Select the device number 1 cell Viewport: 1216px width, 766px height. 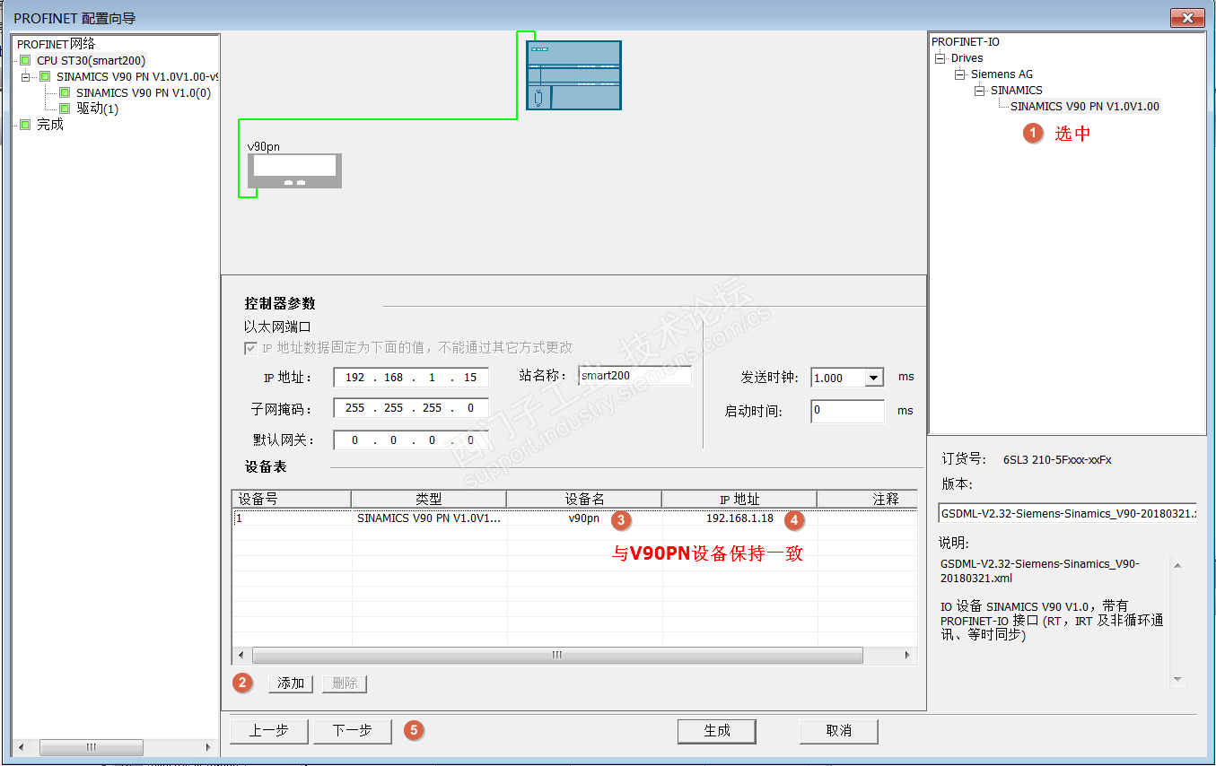coord(292,518)
